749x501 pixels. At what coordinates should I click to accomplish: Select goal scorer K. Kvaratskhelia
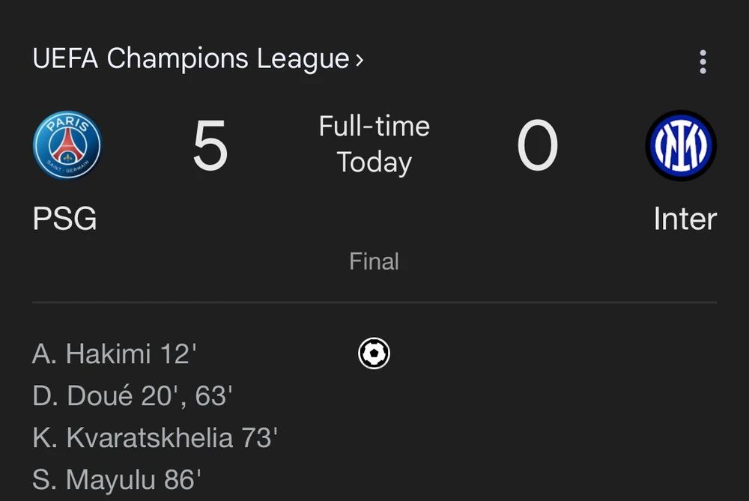(133, 438)
